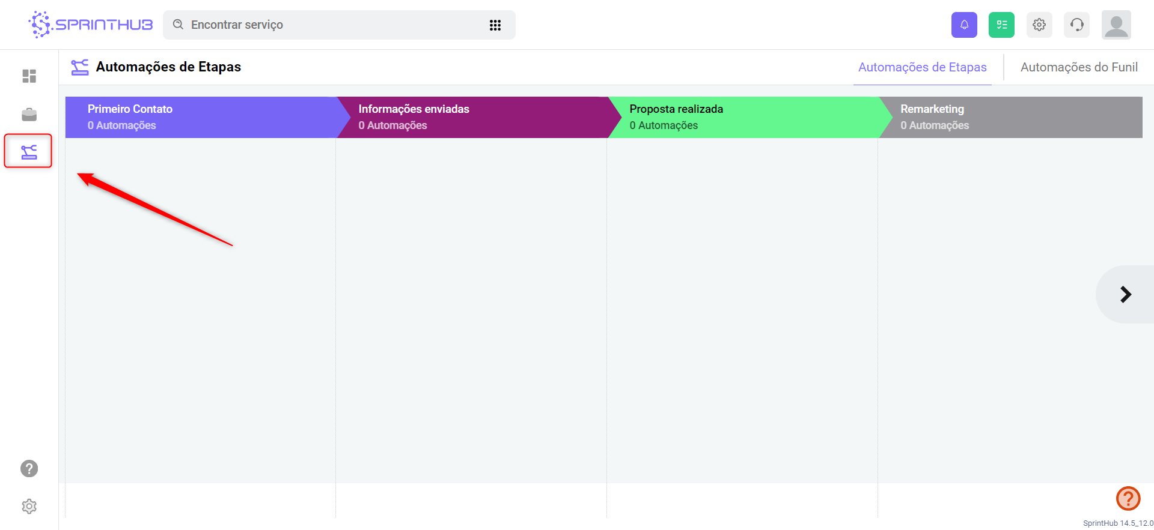Click the Informações enviadas stage header
The height and width of the screenshot is (530, 1154).
pos(472,117)
